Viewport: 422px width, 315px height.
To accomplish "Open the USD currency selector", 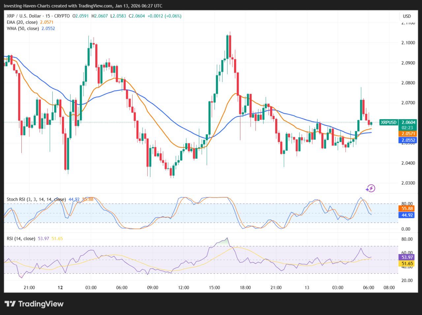I will tap(407, 16).
